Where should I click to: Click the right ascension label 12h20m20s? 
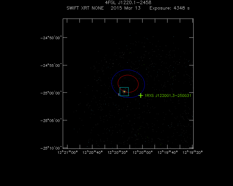(118, 152)
